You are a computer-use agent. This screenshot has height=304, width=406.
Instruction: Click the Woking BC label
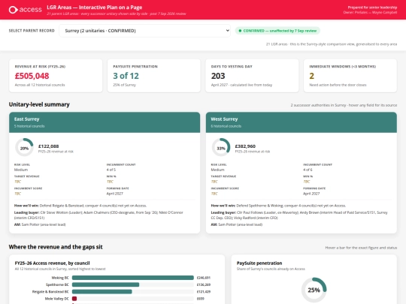[60, 278]
